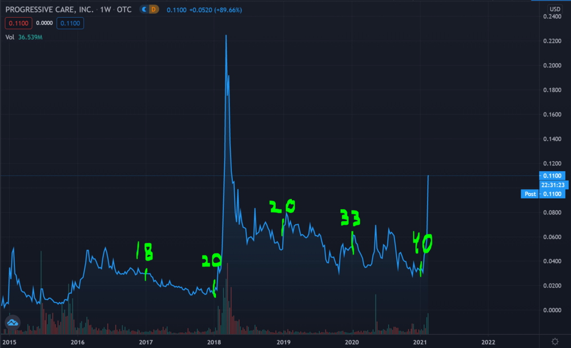Click the Vol indicator label
This screenshot has height=348, width=571.
point(10,37)
